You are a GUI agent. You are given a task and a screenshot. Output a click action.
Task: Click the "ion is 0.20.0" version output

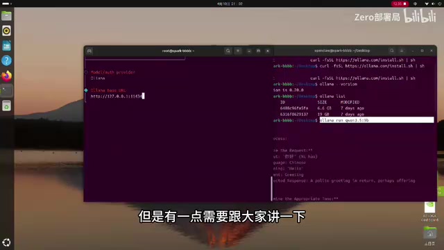(289, 90)
